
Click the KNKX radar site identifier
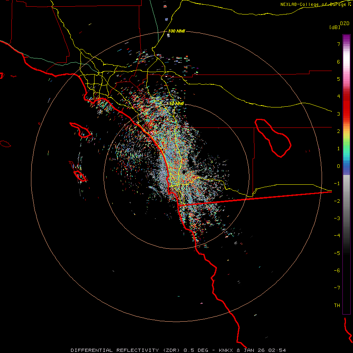coord(227,350)
